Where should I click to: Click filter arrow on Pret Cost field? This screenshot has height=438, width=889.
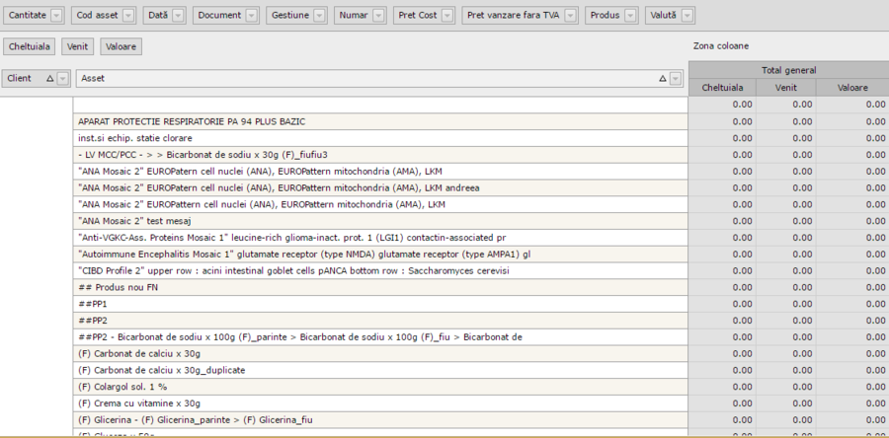coord(447,16)
